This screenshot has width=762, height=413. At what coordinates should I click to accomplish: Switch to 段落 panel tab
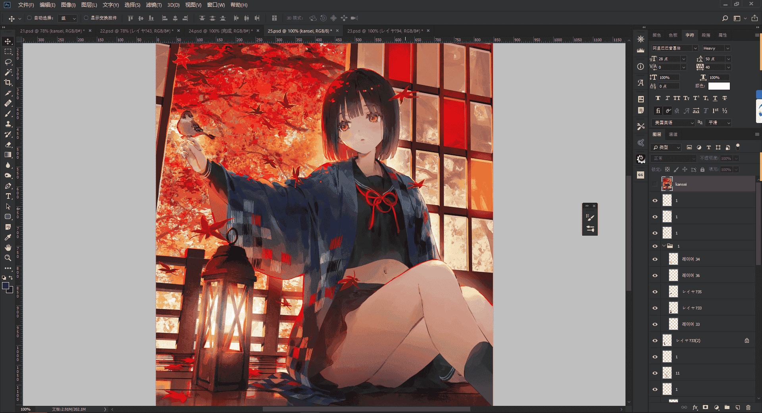706,35
